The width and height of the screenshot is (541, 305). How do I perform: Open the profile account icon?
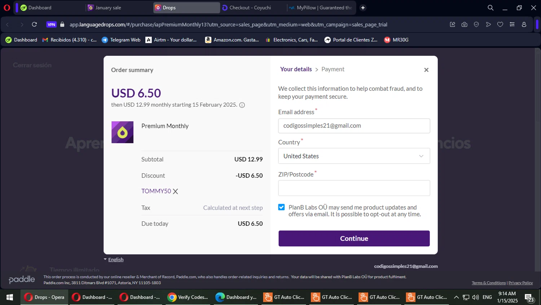(x=524, y=24)
